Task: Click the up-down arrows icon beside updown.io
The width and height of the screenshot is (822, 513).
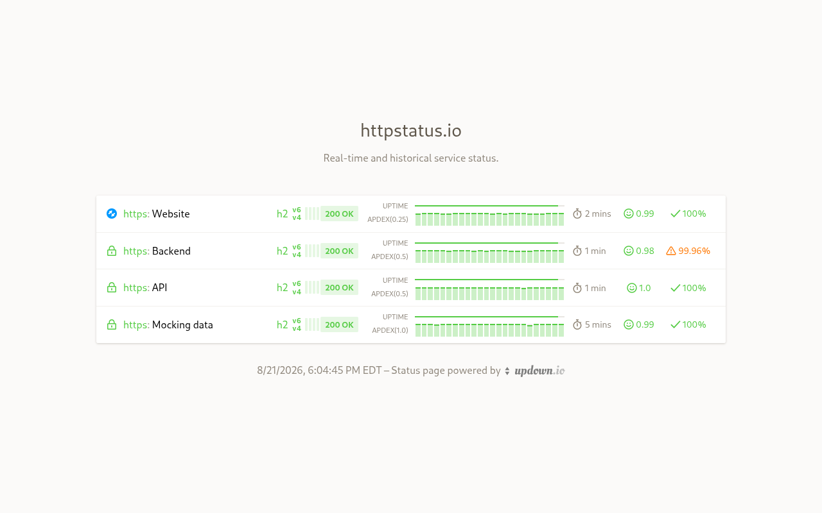Action: pos(507,371)
